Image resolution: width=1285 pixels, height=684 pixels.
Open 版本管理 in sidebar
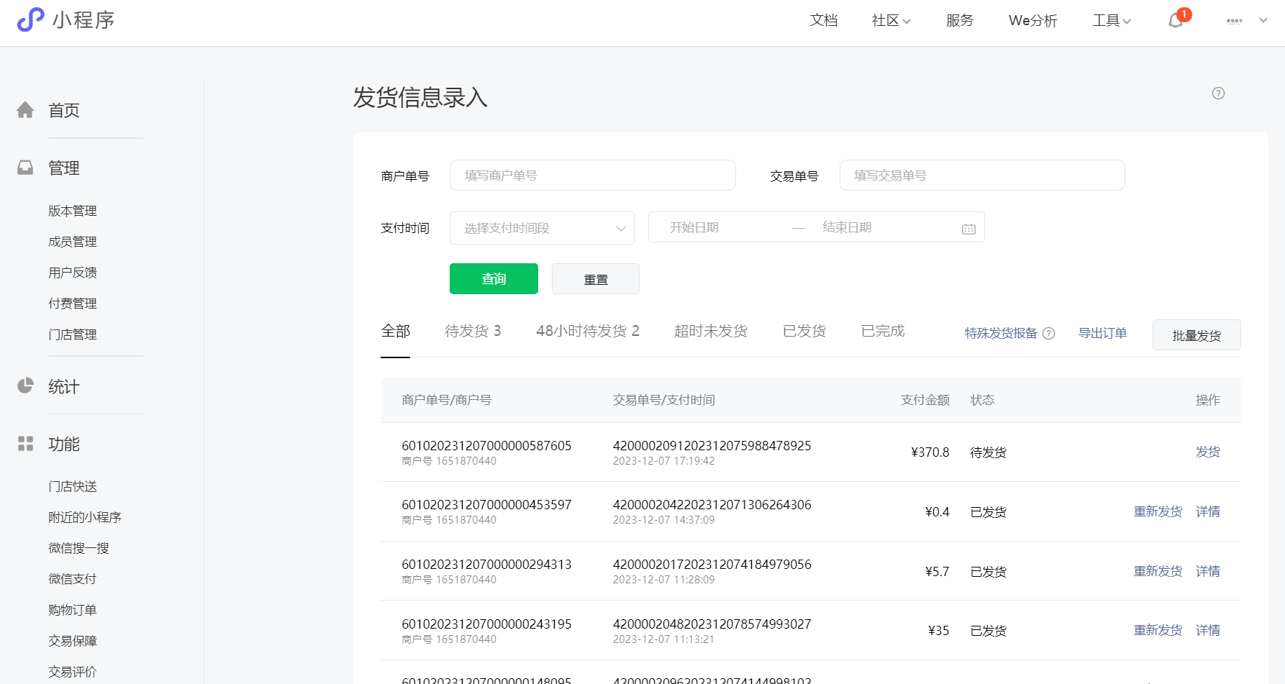(x=72, y=211)
